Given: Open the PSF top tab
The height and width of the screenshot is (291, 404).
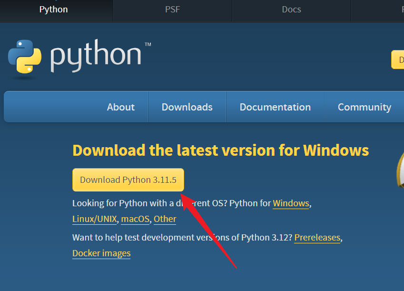Looking at the screenshot, I should pos(172,10).
